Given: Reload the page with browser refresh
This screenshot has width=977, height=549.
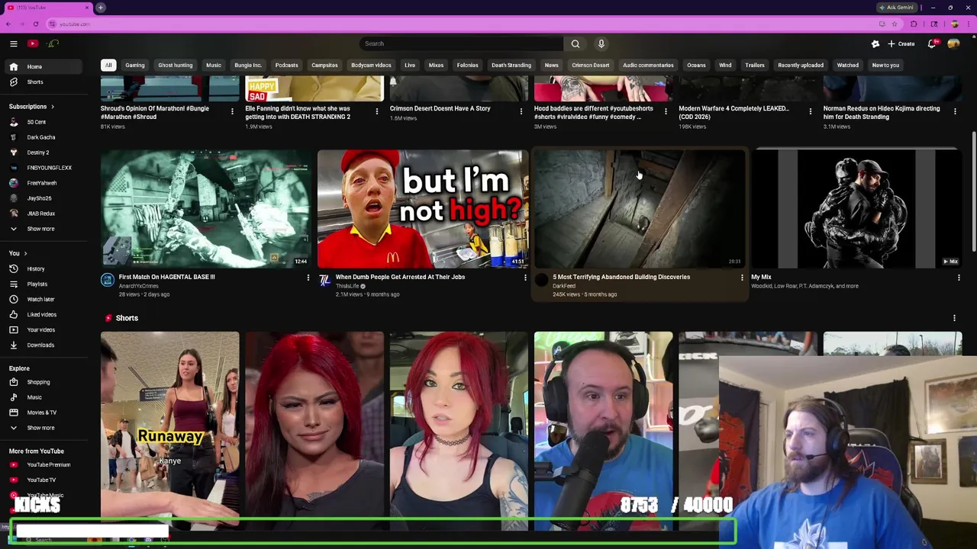Looking at the screenshot, I should tap(36, 24).
